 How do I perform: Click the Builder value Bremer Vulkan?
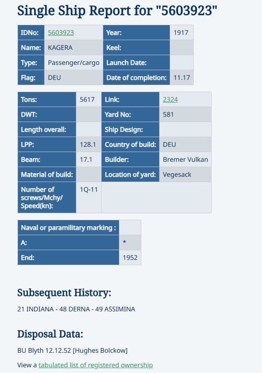click(185, 159)
